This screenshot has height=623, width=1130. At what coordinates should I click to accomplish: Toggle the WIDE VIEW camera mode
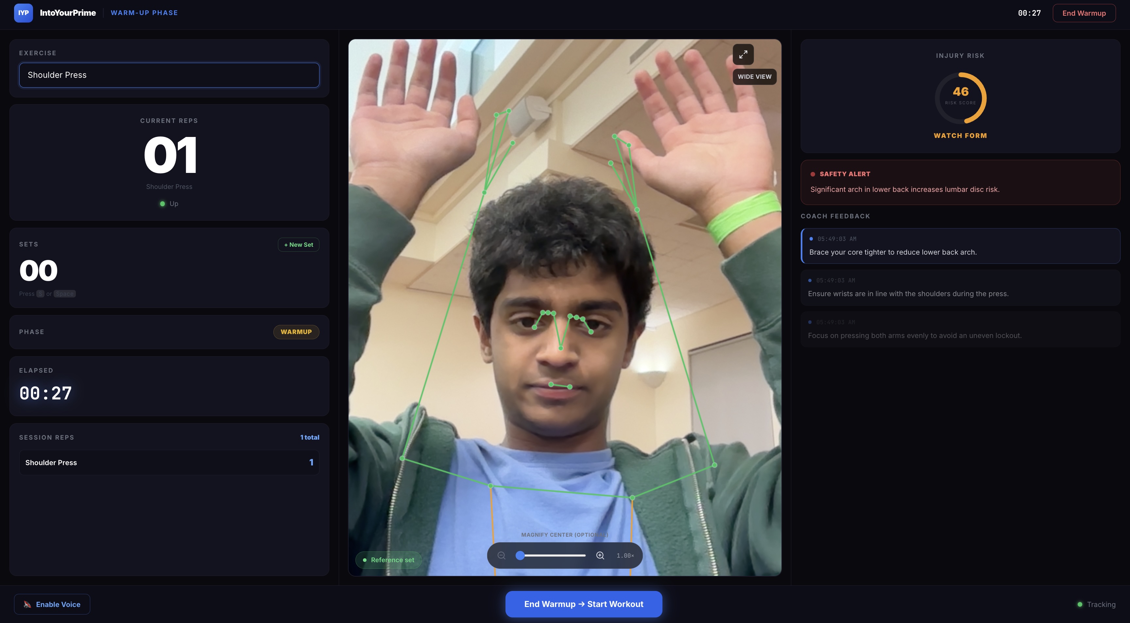(754, 77)
